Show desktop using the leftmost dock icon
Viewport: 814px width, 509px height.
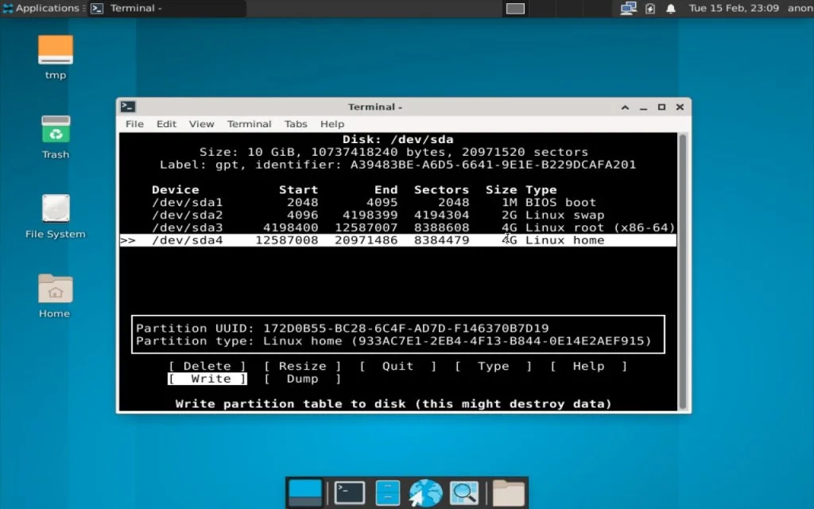coord(304,492)
